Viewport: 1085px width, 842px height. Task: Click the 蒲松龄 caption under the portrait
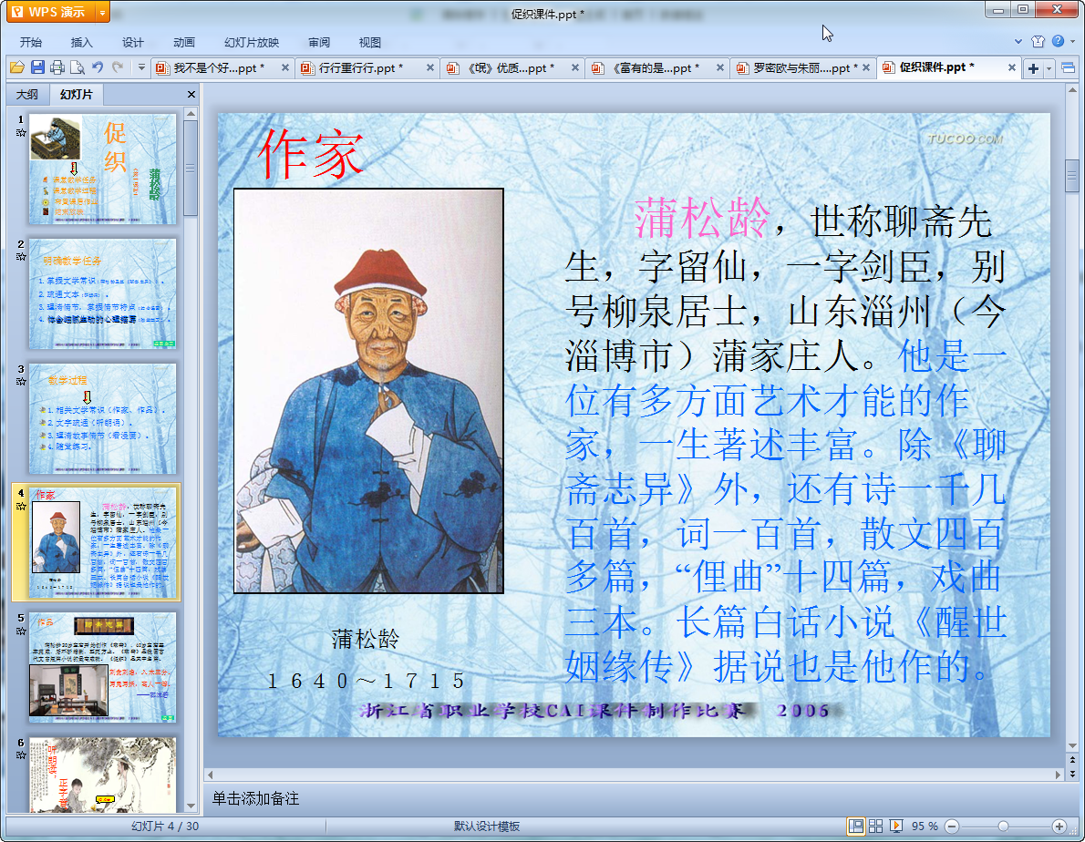365,639
